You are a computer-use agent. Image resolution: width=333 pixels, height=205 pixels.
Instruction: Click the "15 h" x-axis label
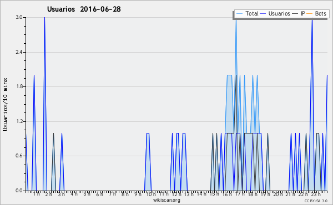tap(214, 194)
